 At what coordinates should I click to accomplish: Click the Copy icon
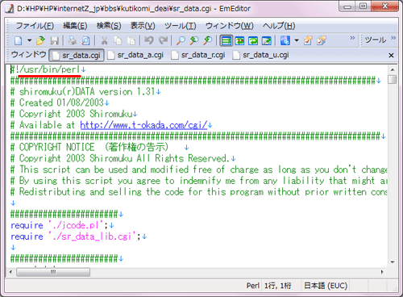click(x=118, y=40)
